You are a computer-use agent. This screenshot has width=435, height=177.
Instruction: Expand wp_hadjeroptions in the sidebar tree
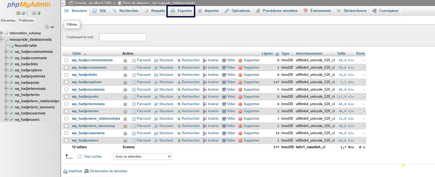pyautogui.click(x=6, y=70)
